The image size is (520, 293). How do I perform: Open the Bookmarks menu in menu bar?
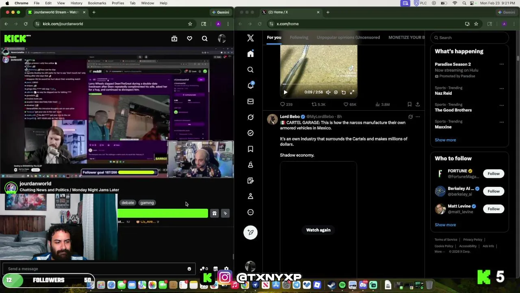coord(97,3)
